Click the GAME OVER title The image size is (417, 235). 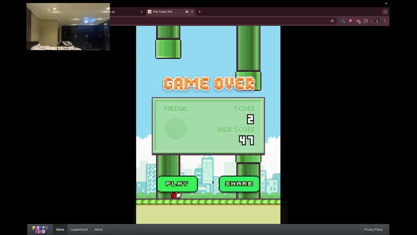pyautogui.click(x=209, y=84)
